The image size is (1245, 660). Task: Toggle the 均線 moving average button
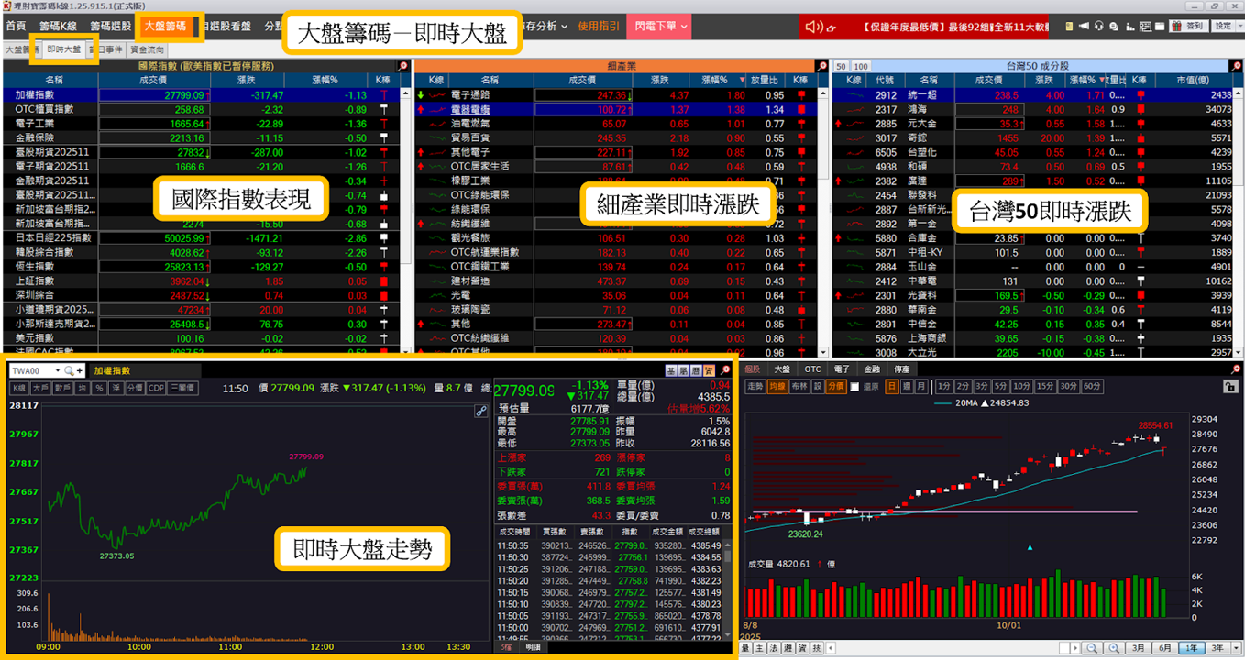coord(777,386)
